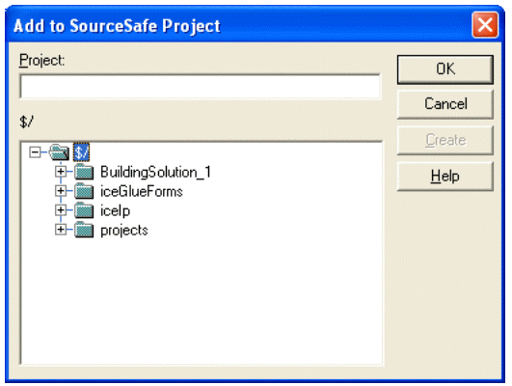
Task: Expand the projects tree node
Action: 61,230
